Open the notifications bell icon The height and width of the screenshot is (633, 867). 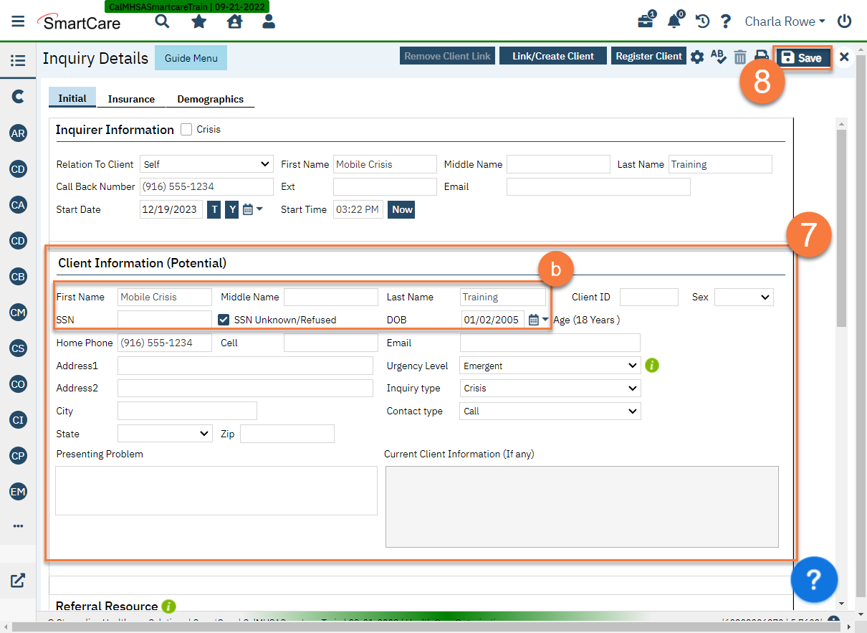pyautogui.click(x=674, y=22)
